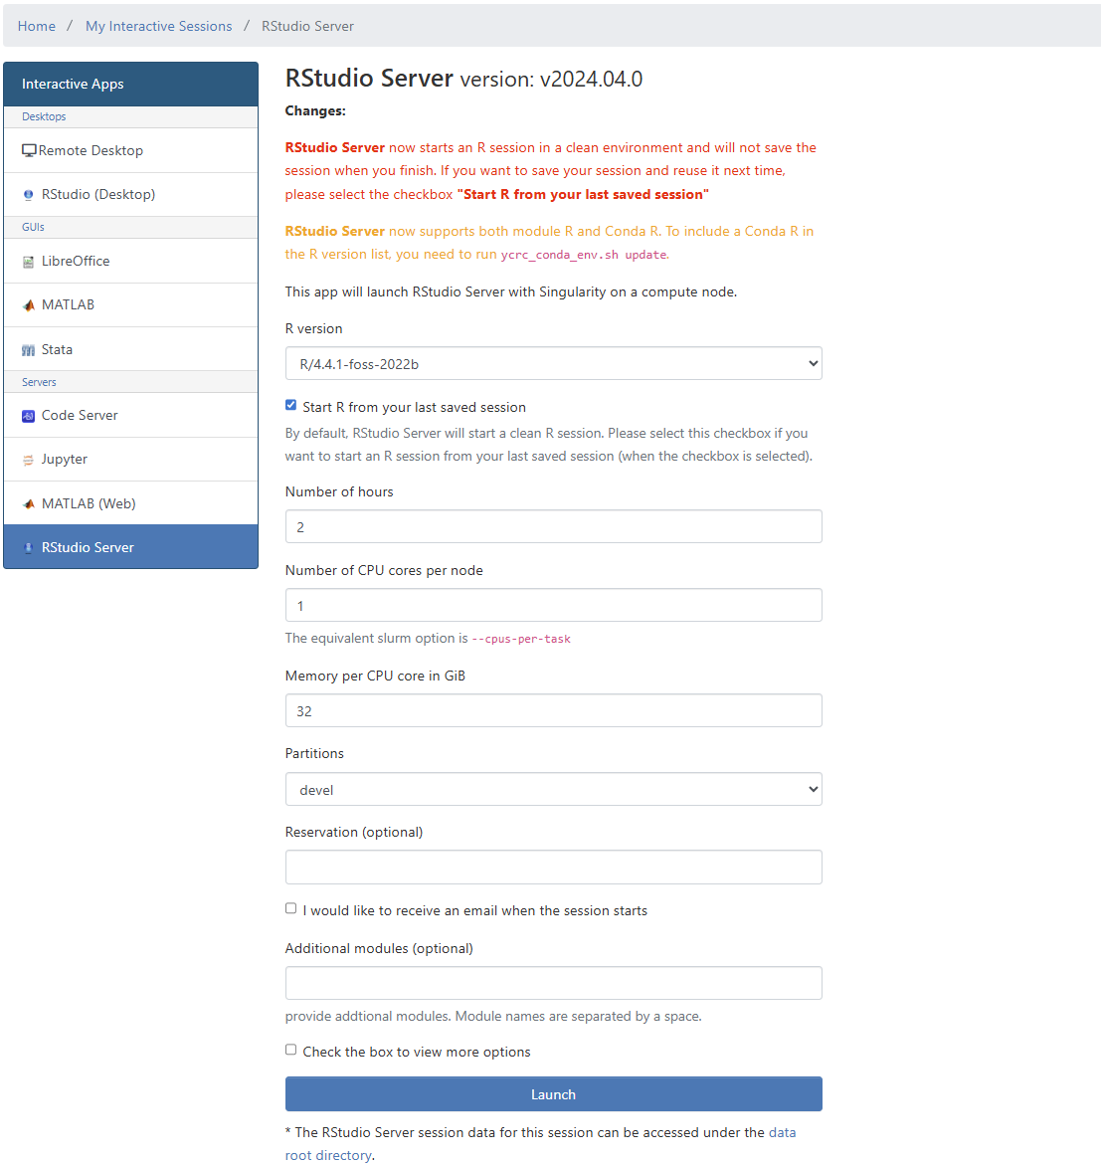Image resolution: width=1101 pixels, height=1163 pixels.
Task: Open the R version dropdown
Action: pyautogui.click(x=553, y=363)
